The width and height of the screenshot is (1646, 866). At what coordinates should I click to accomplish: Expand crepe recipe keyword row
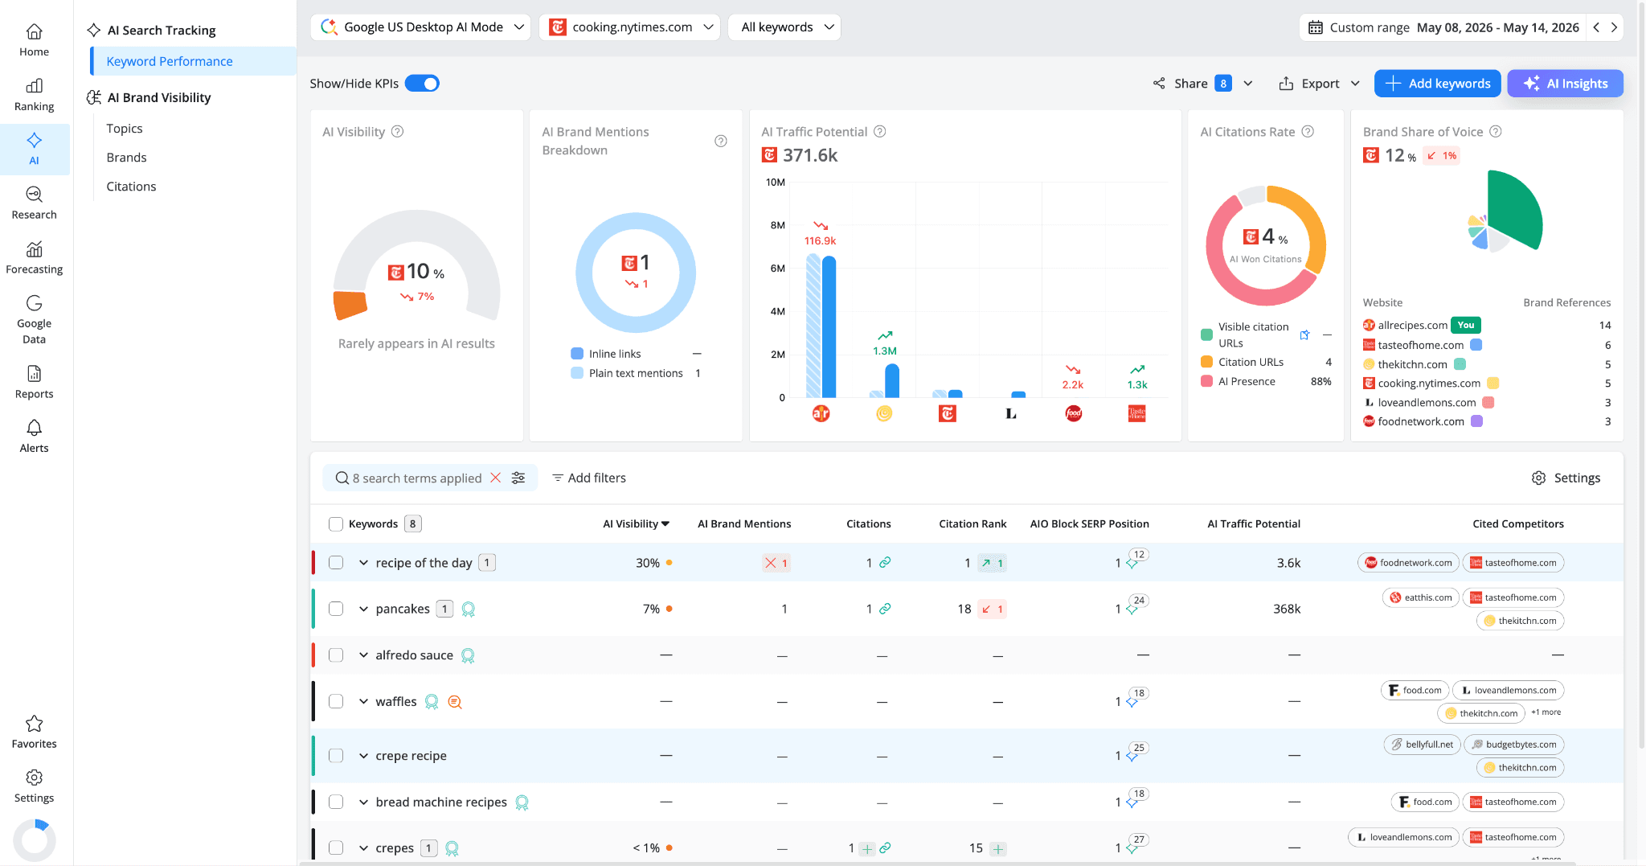point(363,756)
